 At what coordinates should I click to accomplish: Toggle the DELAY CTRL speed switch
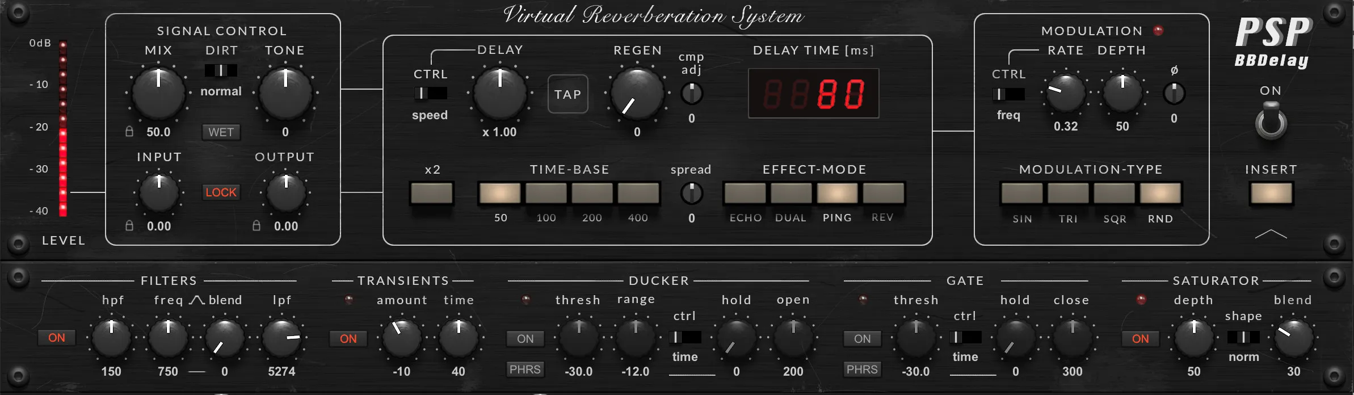pyautogui.click(x=431, y=93)
